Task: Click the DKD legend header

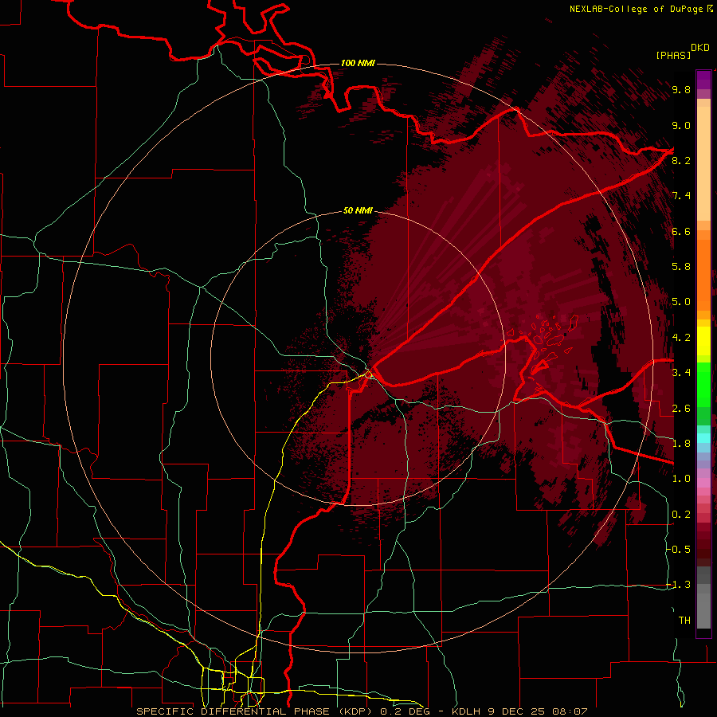Action: click(x=700, y=48)
